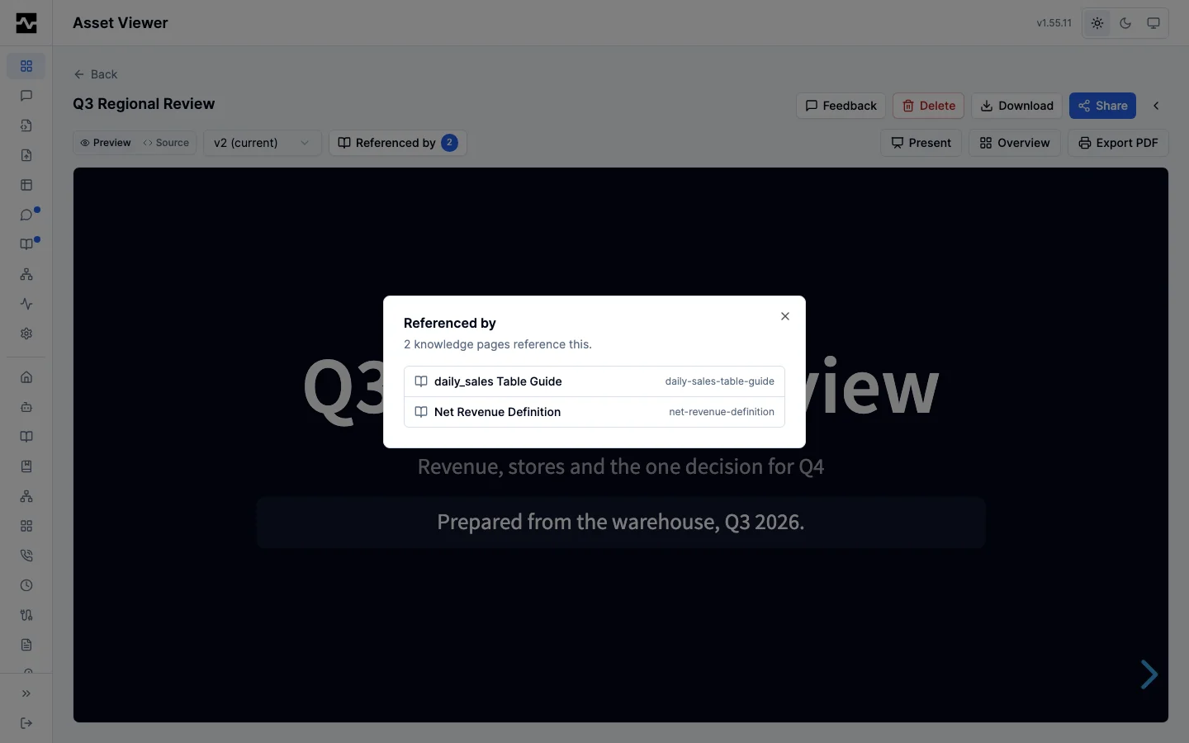Screen dimensions: 1189x743
Task: Open the activity pulse sidebar icon
Action: click(x=26, y=304)
